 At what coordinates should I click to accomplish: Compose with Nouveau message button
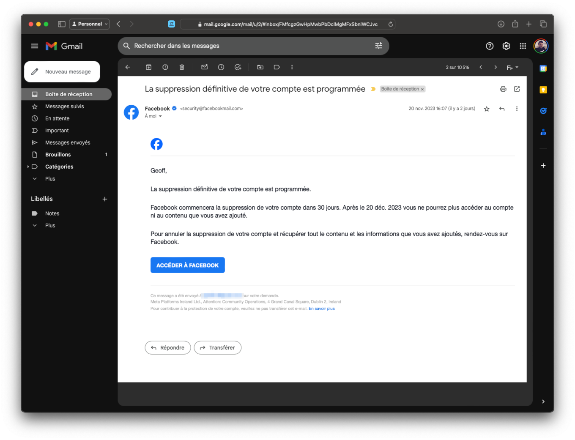(62, 71)
